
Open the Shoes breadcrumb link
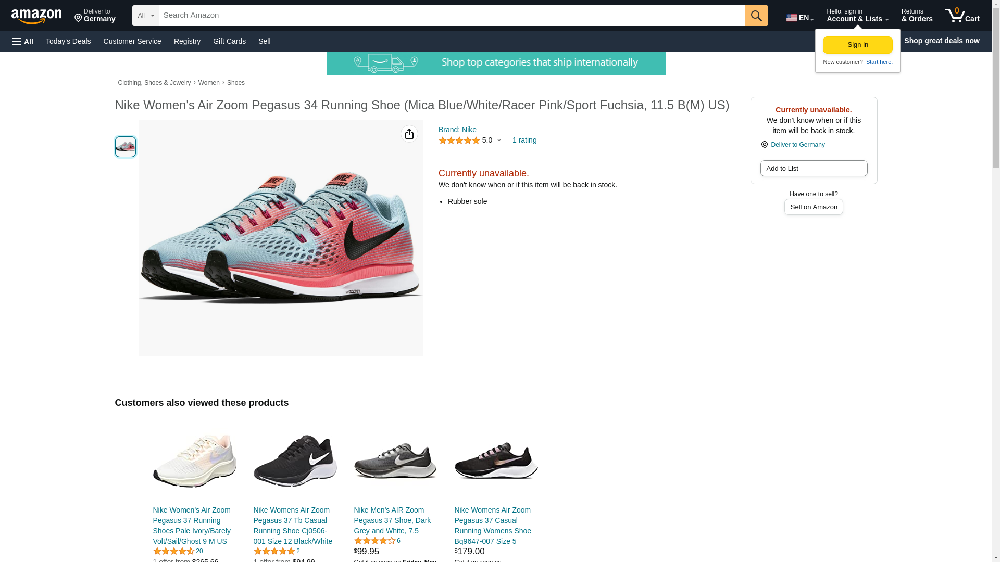(x=236, y=83)
